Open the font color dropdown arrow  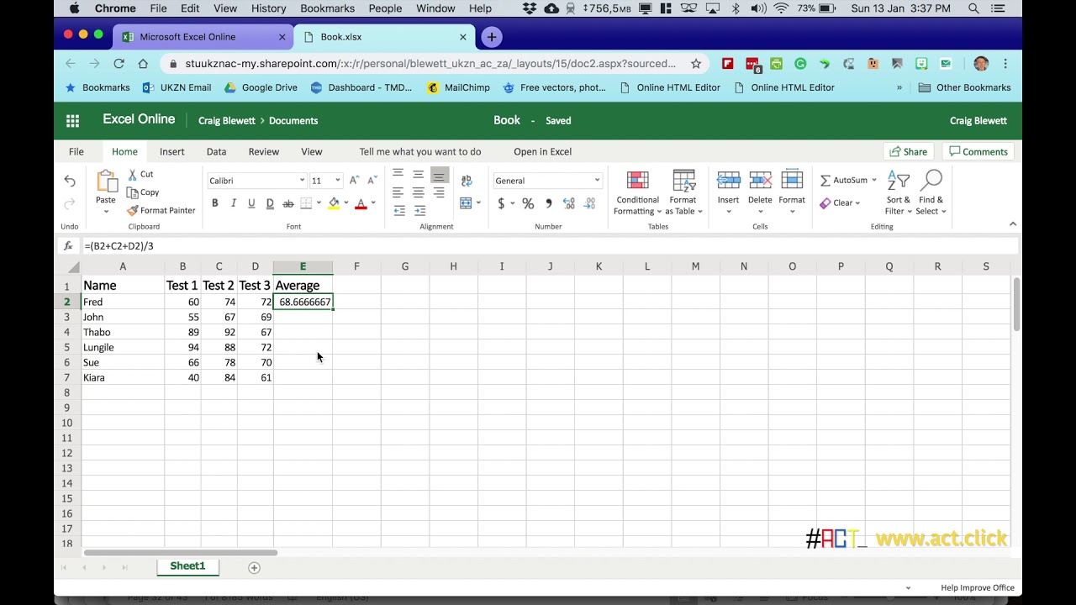(x=373, y=203)
